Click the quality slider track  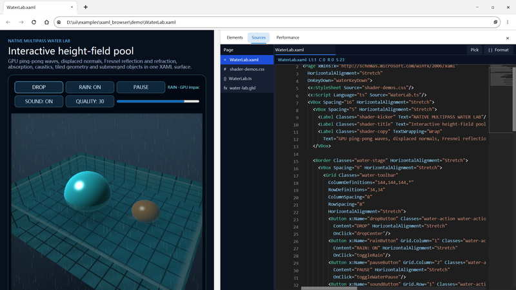click(158, 101)
